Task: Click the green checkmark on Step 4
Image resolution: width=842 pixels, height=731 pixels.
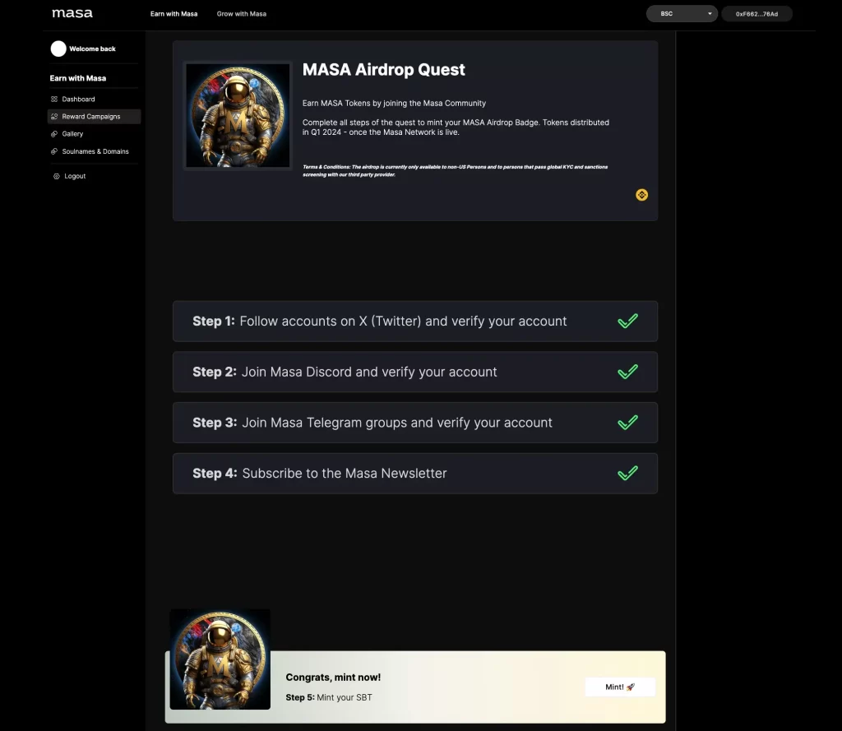Action: coord(627,473)
